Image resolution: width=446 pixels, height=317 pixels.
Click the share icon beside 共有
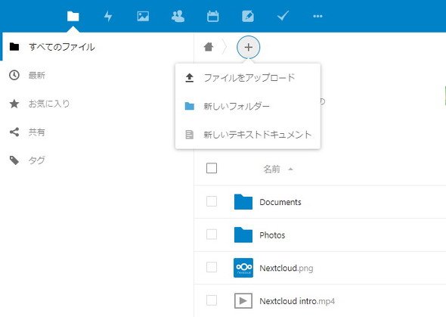coord(14,132)
